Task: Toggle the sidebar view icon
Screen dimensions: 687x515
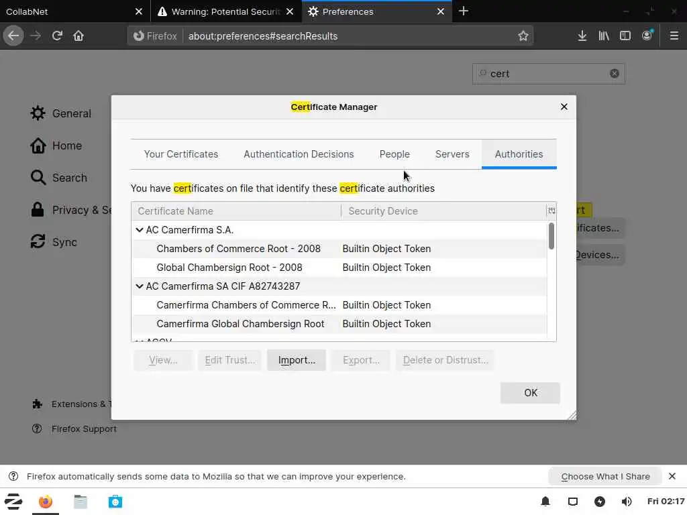Action: pyautogui.click(x=625, y=36)
